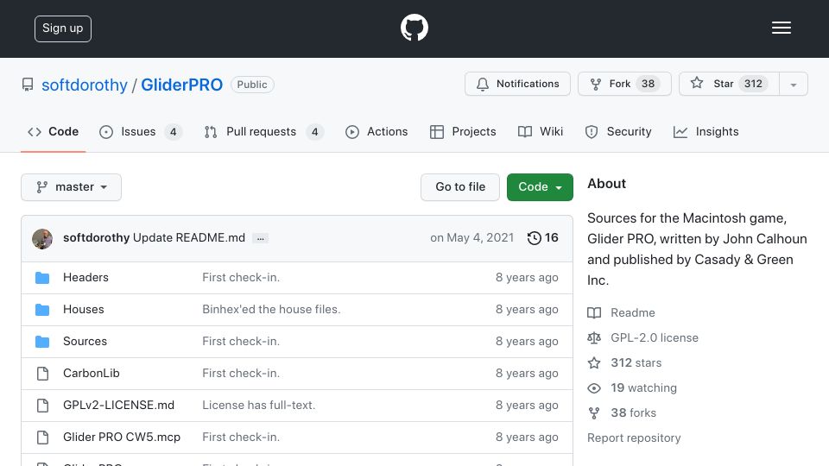Open the Wiki tab
This screenshot has width=829, height=466.
pyautogui.click(x=541, y=131)
